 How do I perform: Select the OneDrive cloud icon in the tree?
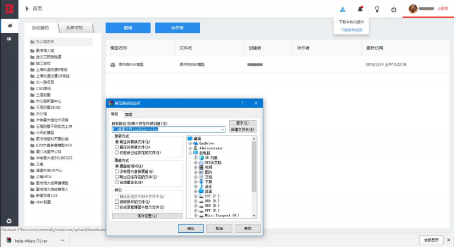coord(196,143)
